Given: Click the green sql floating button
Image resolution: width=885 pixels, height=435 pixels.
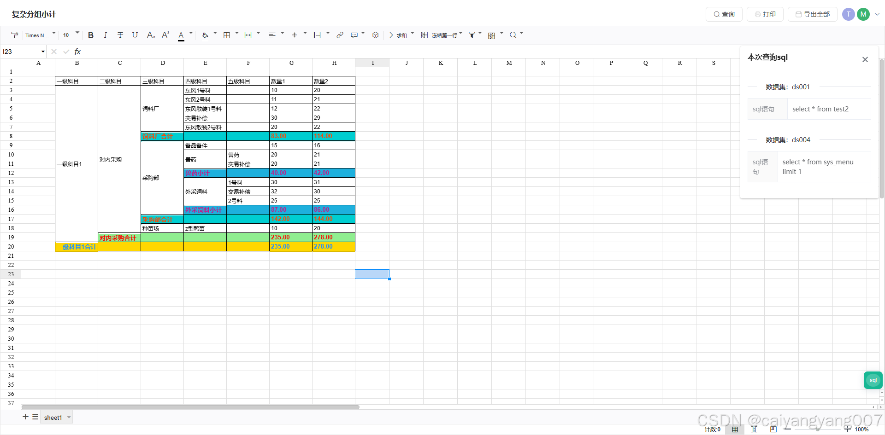Looking at the screenshot, I should click(873, 380).
